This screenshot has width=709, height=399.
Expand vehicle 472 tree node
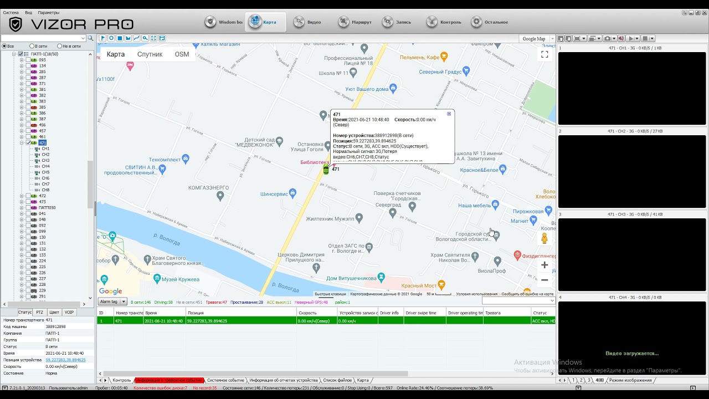(22, 196)
